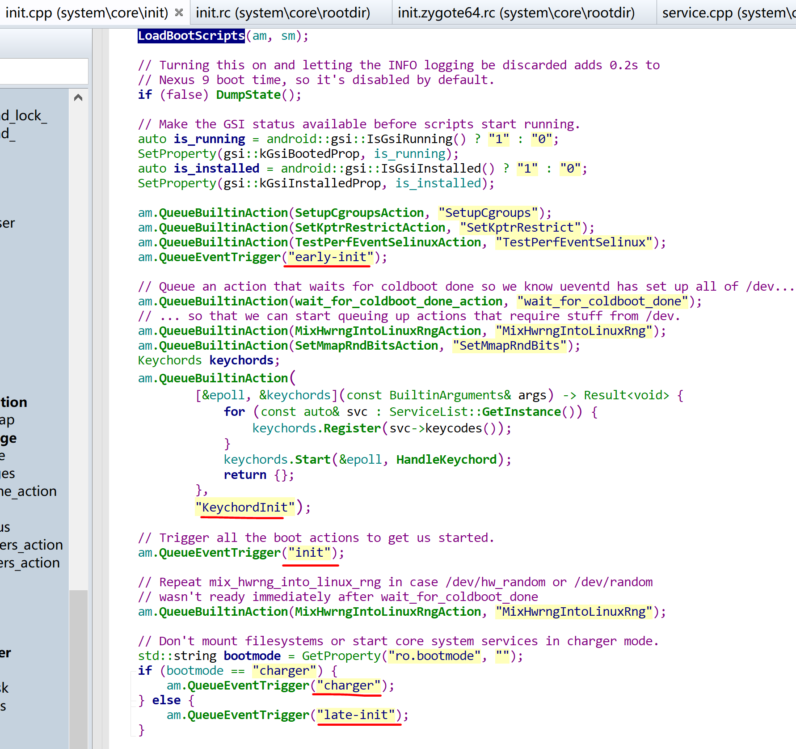Select the bootmode variable declaration
Viewport: 796px width, 749px height.
(x=252, y=656)
